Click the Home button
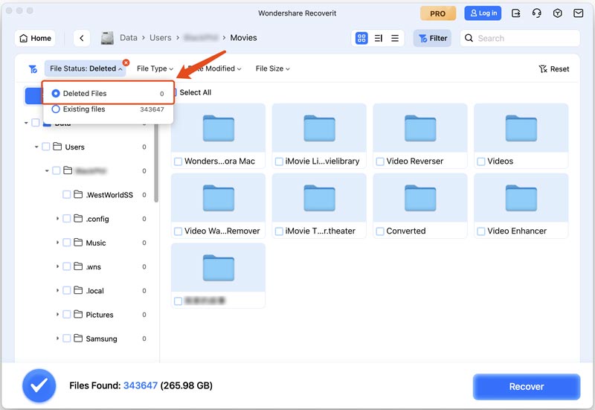 pyautogui.click(x=35, y=38)
